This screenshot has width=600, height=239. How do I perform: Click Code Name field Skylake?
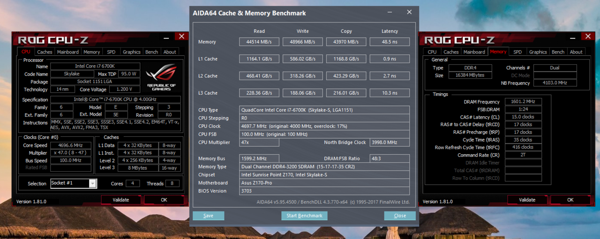point(72,74)
